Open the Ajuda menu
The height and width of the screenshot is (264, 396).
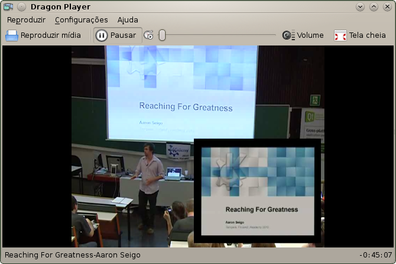(x=128, y=19)
